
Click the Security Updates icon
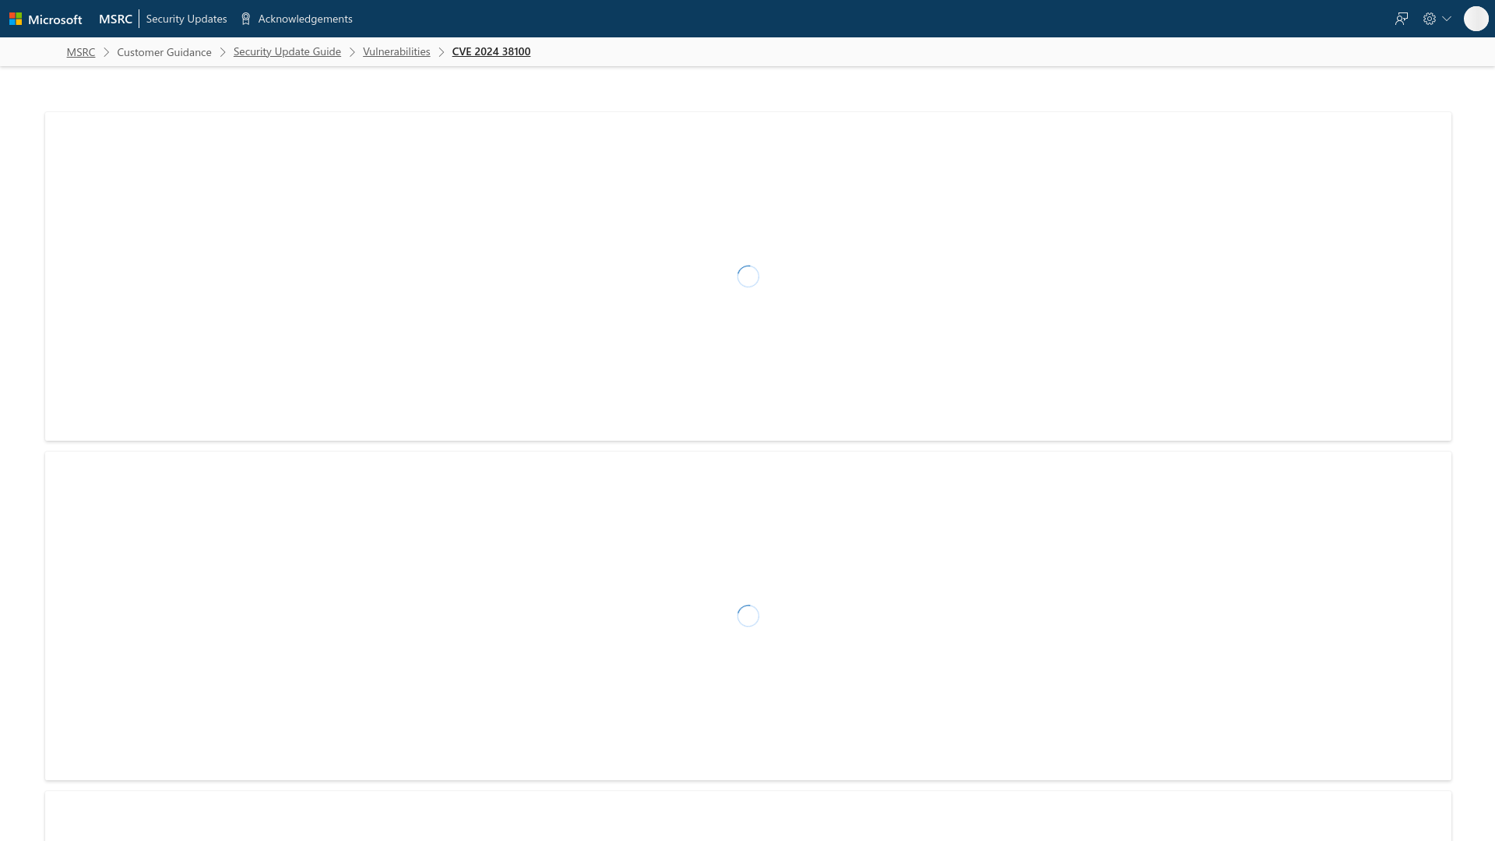(186, 19)
